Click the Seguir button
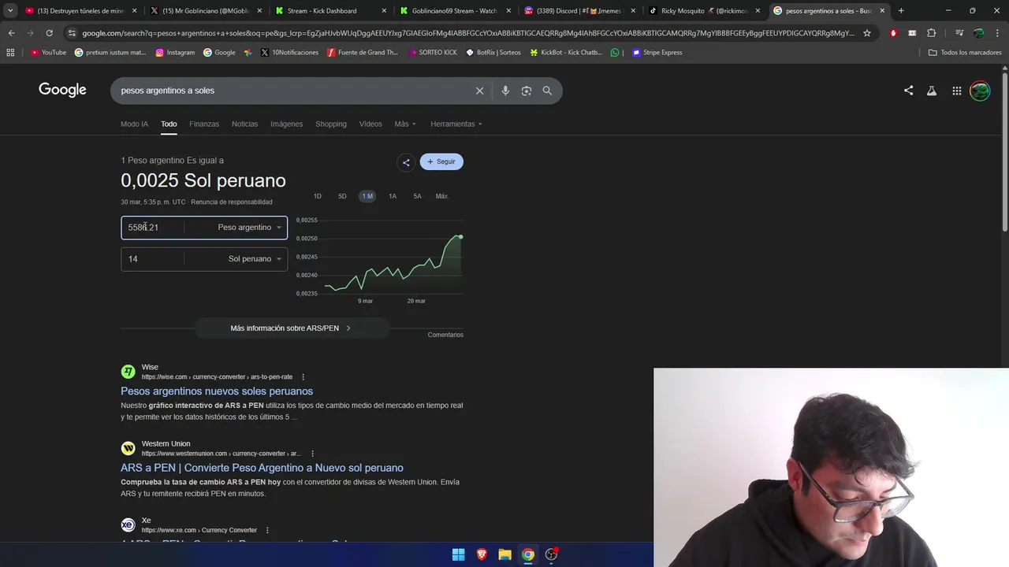 tap(441, 161)
